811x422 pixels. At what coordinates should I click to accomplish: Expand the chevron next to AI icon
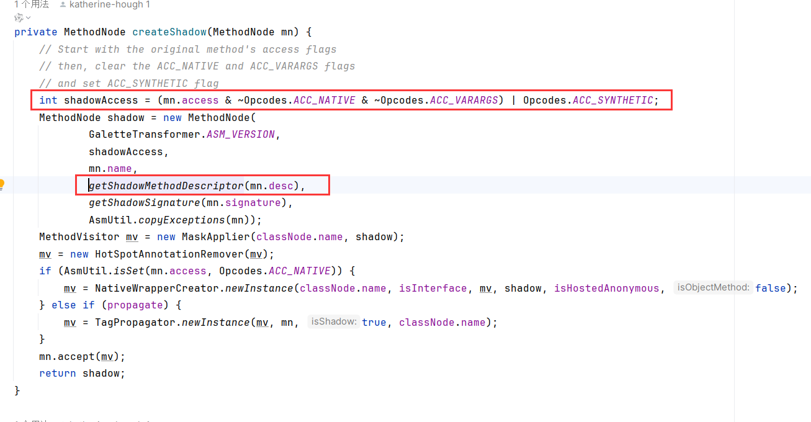tap(28, 18)
